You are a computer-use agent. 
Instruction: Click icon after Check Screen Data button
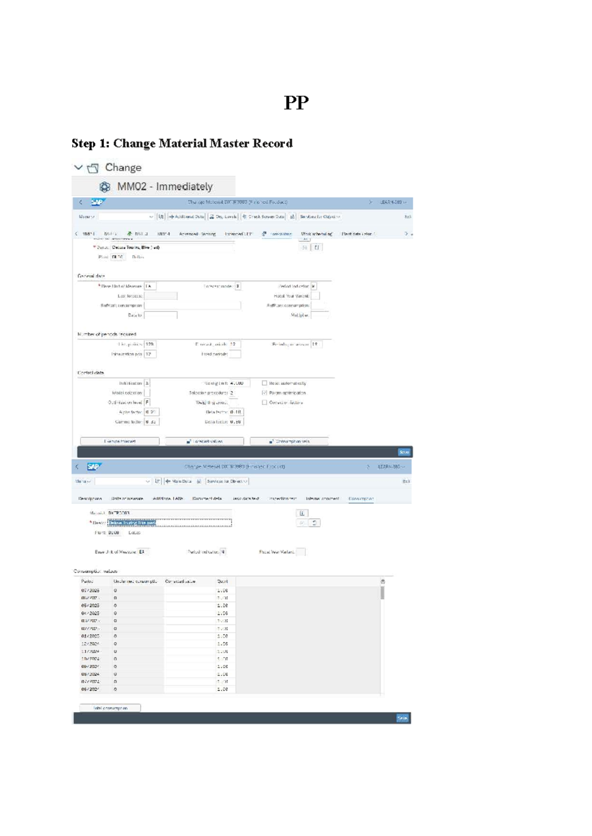[292, 216]
